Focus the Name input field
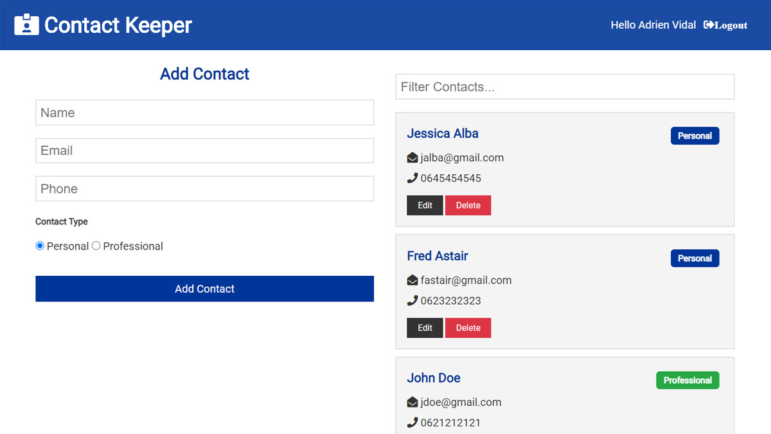Viewport: 771px width, 434px height. coord(204,113)
